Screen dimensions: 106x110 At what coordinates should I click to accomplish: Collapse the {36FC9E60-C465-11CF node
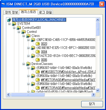[28, 40]
